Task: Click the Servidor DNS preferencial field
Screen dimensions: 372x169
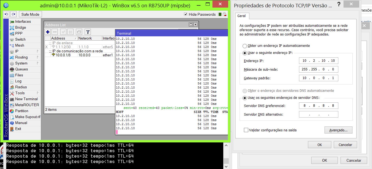Action: point(319,106)
